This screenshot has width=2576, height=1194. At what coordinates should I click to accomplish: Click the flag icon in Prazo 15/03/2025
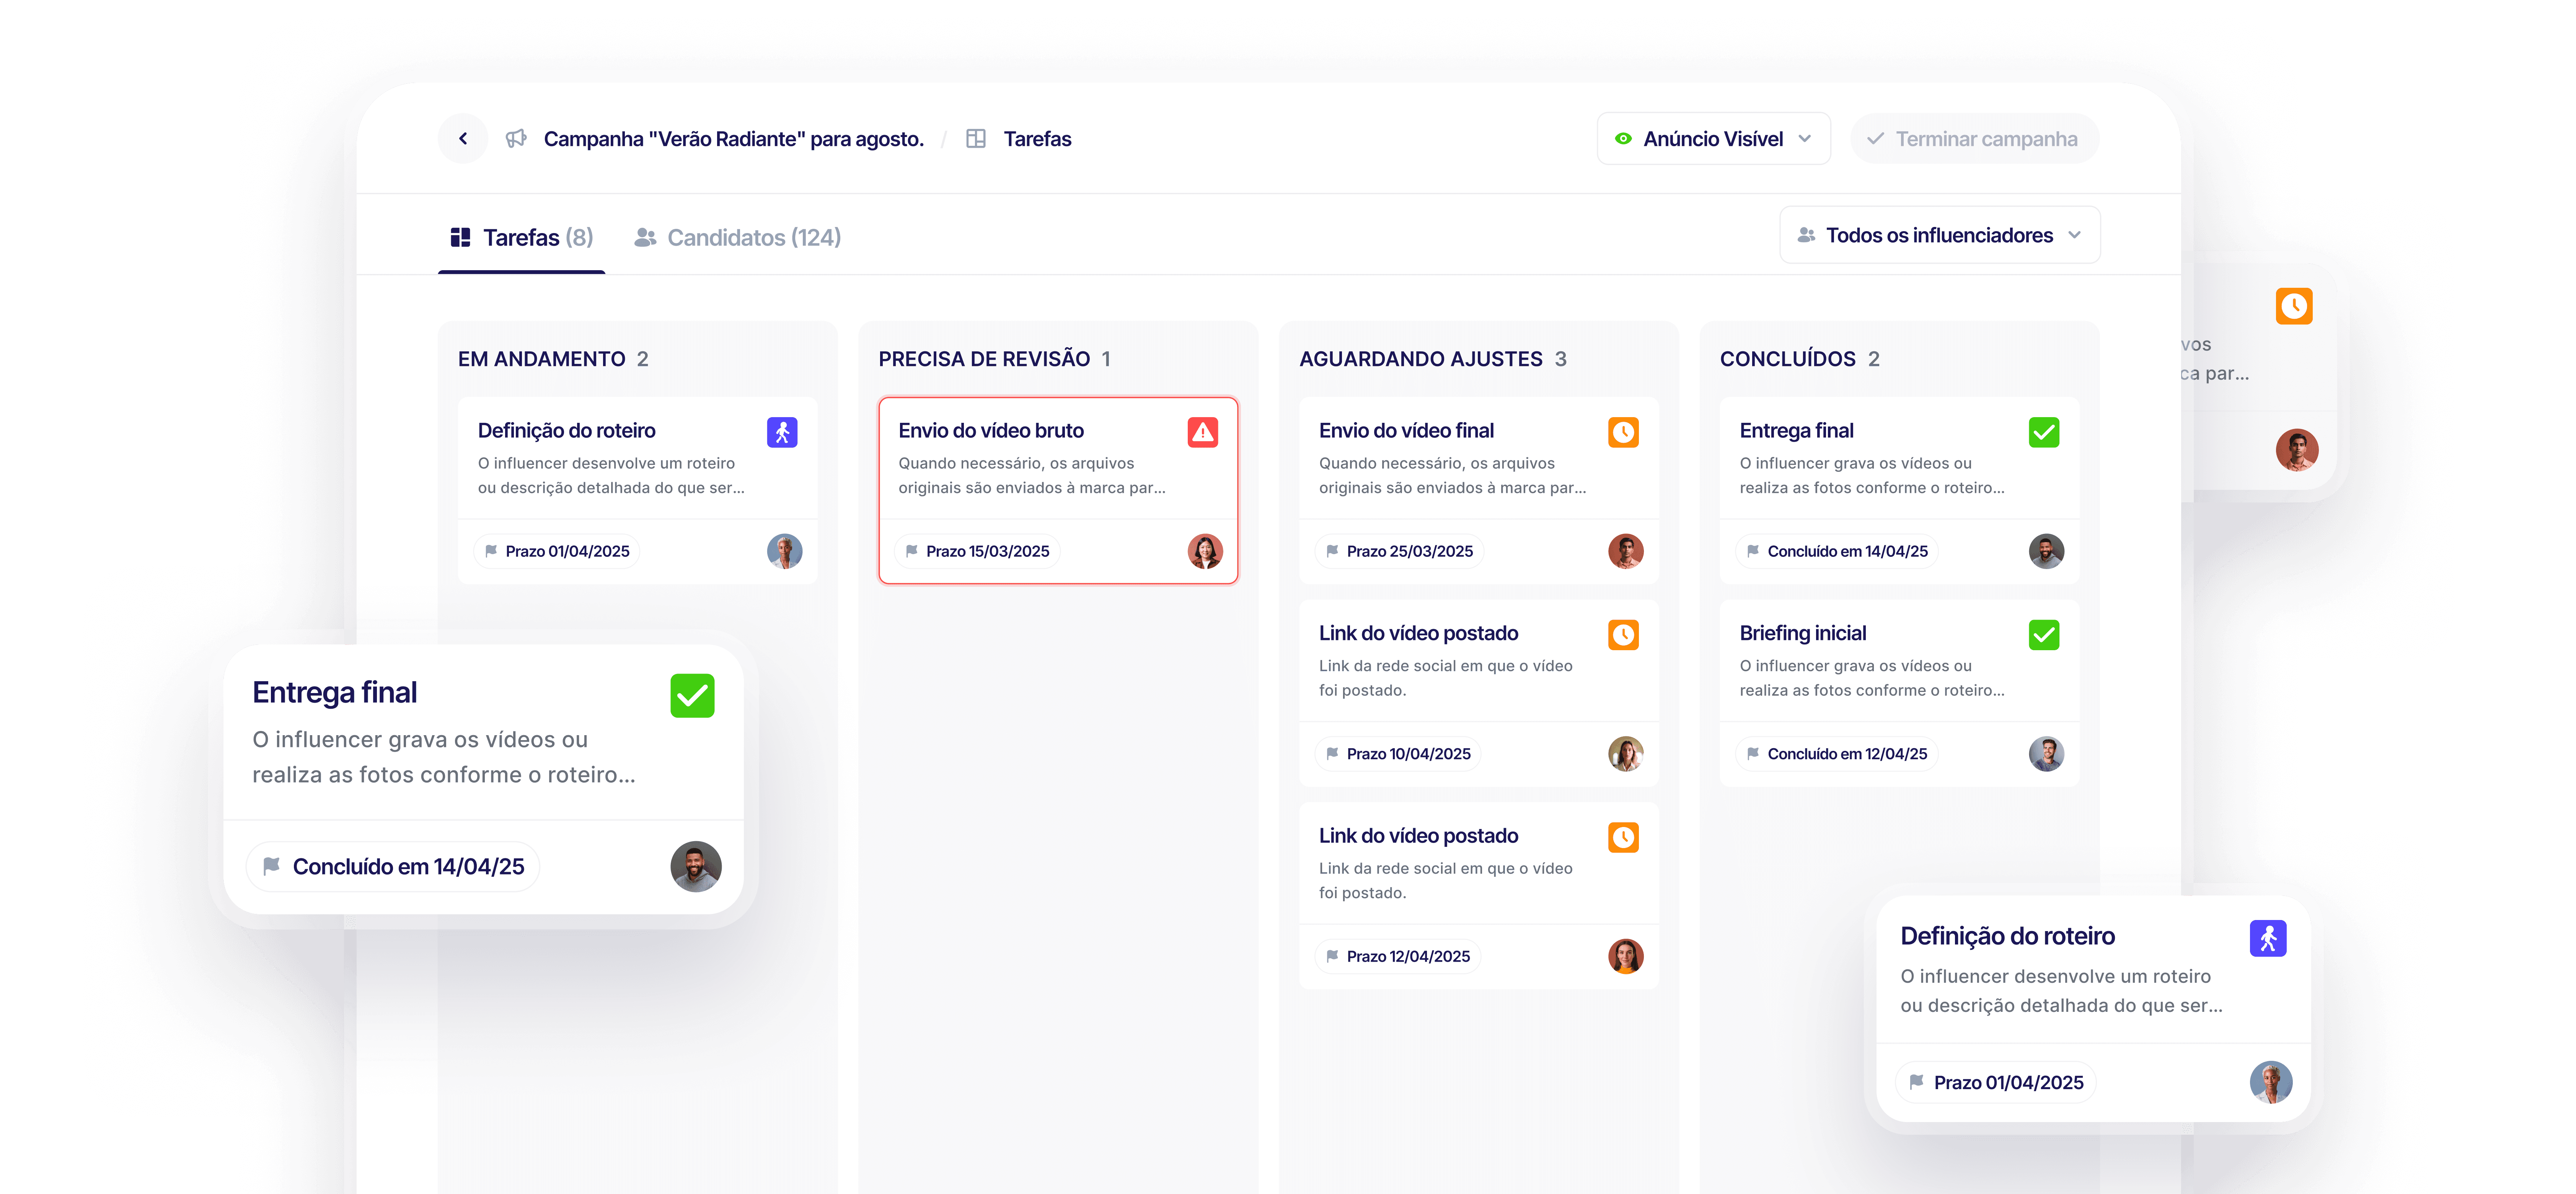click(x=912, y=551)
